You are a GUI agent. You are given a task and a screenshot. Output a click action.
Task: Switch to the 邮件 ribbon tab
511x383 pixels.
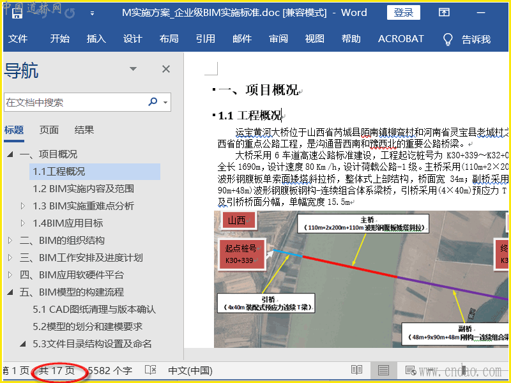pyautogui.click(x=242, y=39)
